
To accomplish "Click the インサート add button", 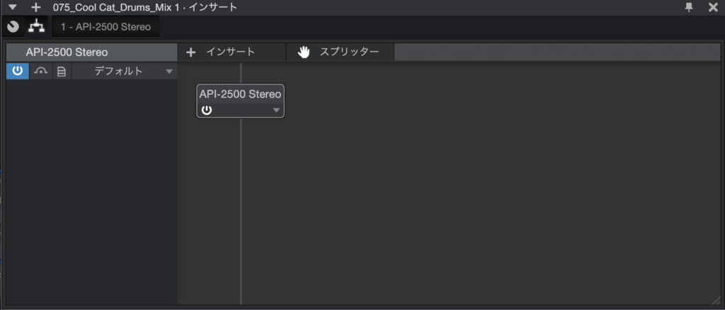I will (x=220, y=52).
